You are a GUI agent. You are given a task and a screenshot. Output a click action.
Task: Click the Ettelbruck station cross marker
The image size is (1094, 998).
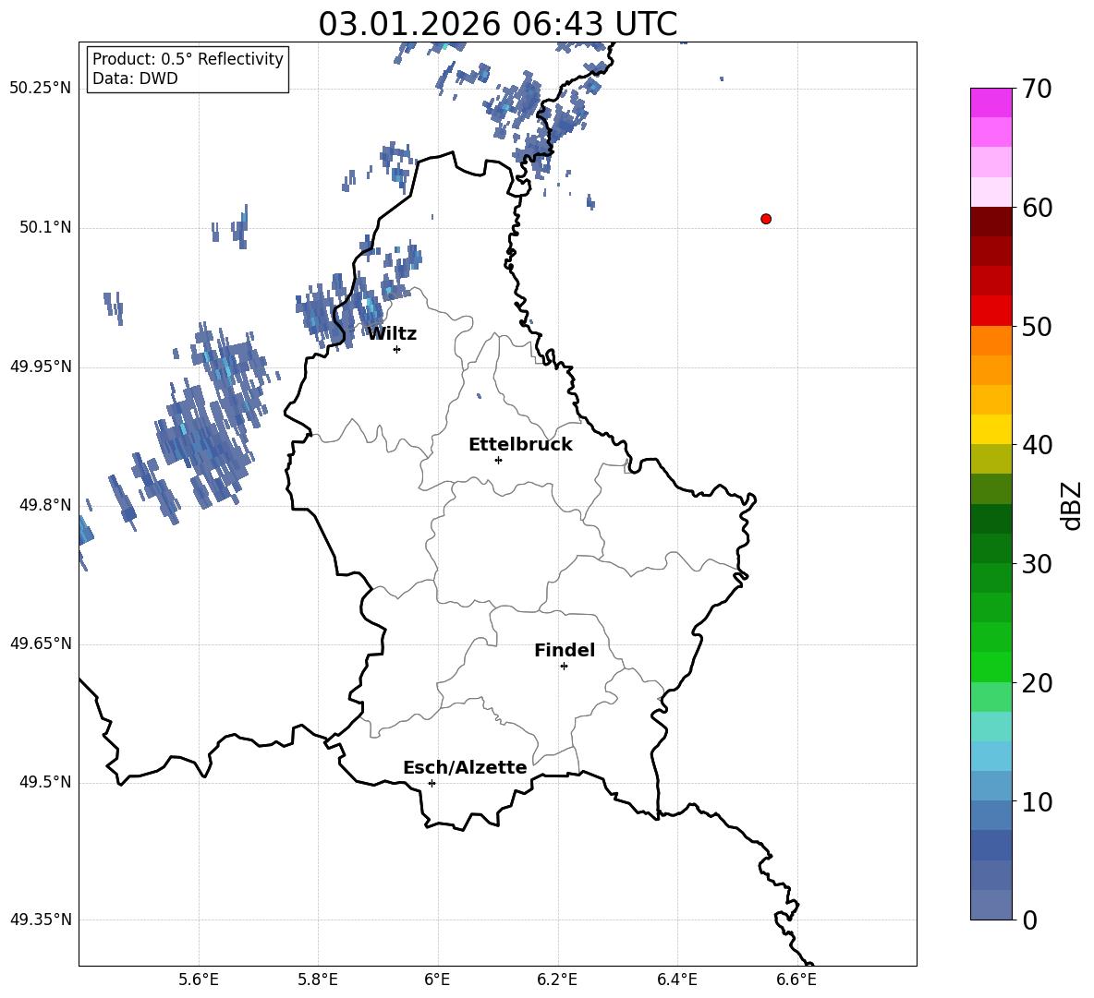(x=498, y=460)
